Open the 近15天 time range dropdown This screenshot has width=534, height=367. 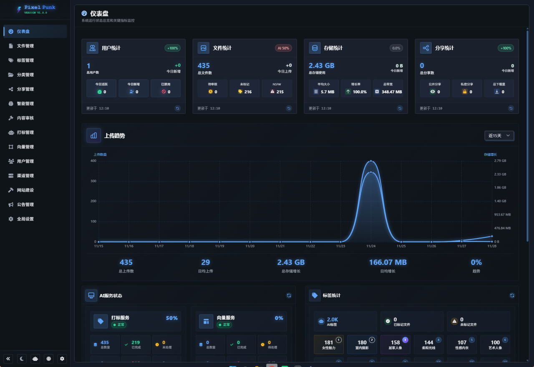[499, 136]
